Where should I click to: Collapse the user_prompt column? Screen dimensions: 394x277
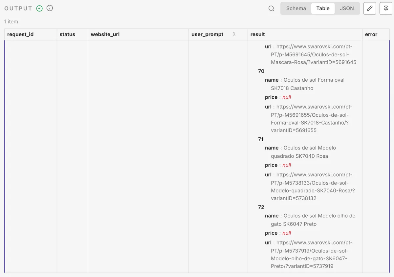point(234,34)
